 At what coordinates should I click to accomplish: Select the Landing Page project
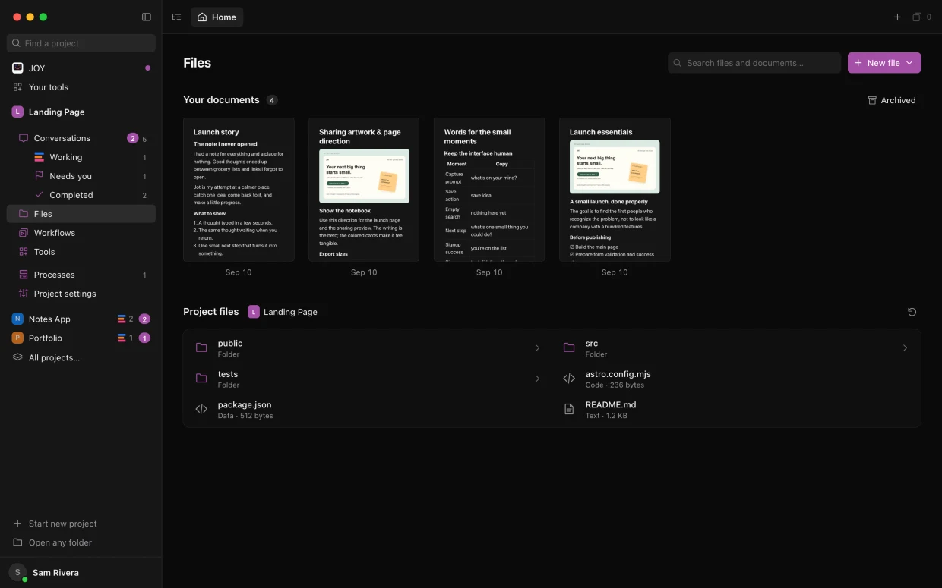click(81, 112)
